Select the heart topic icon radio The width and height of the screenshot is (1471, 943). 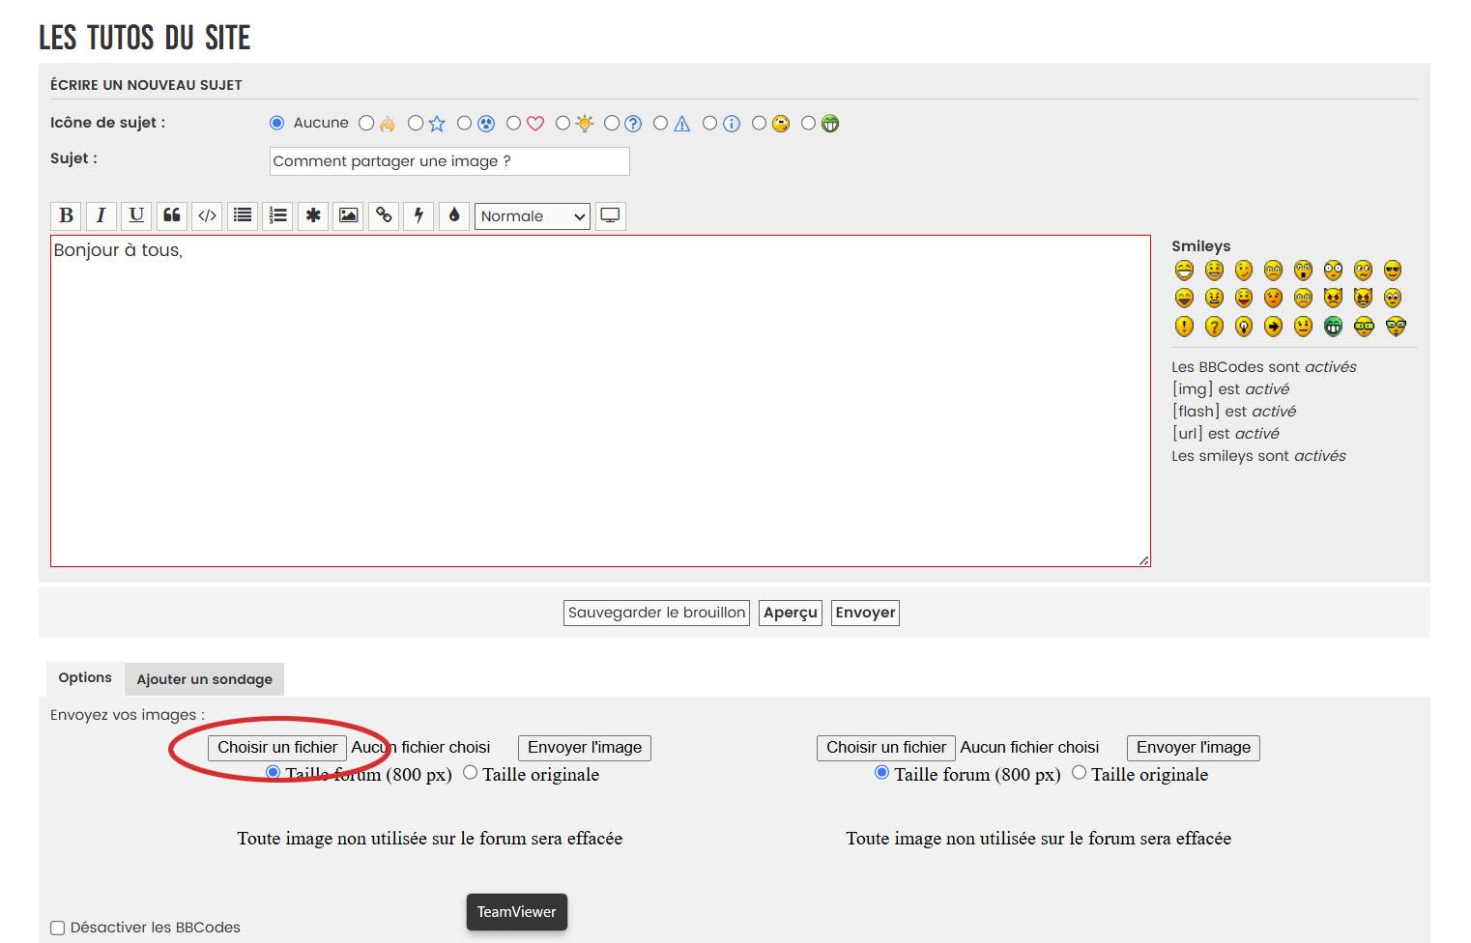(514, 123)
